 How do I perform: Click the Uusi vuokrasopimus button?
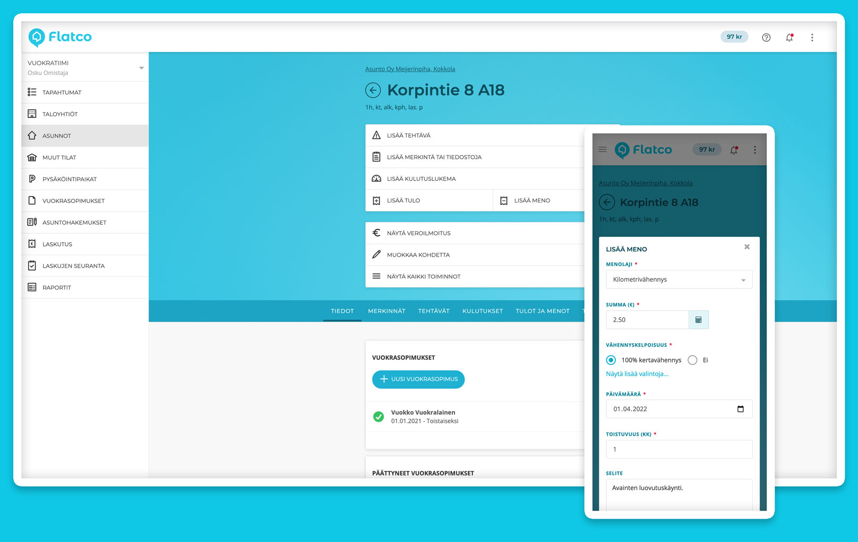(x=418, y=379)
